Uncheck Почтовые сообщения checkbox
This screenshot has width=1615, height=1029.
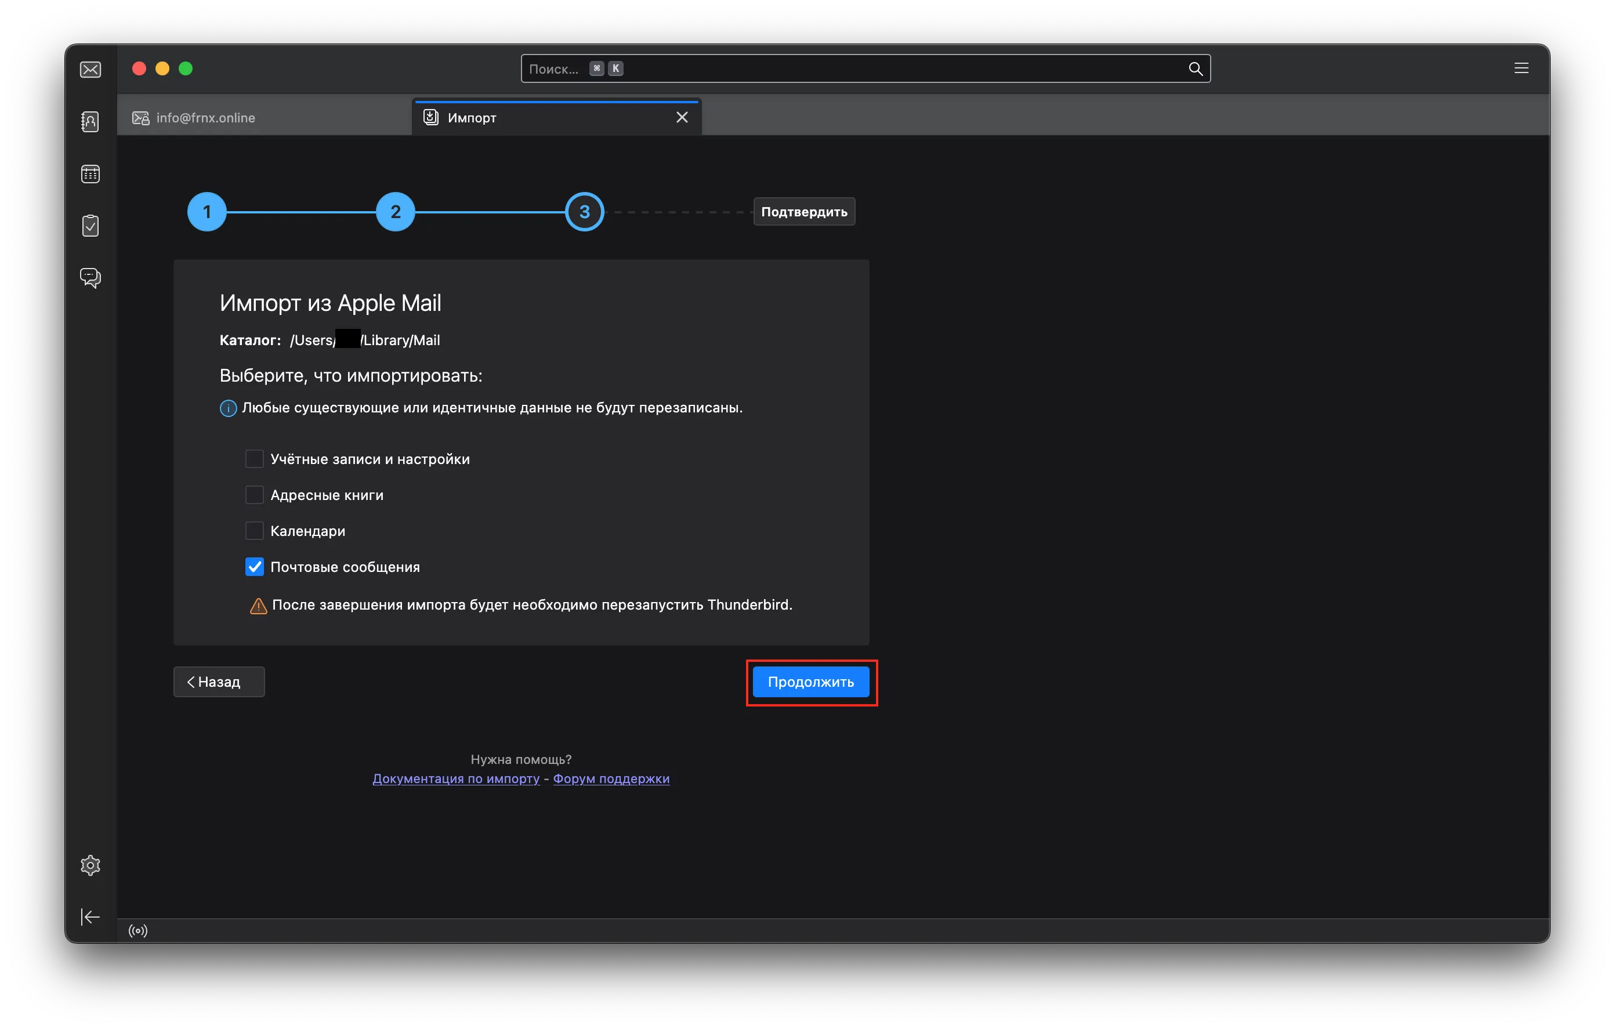coord(254,567)
